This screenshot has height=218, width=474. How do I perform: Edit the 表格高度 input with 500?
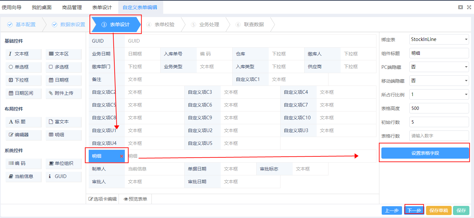click(x=439, y=108)
